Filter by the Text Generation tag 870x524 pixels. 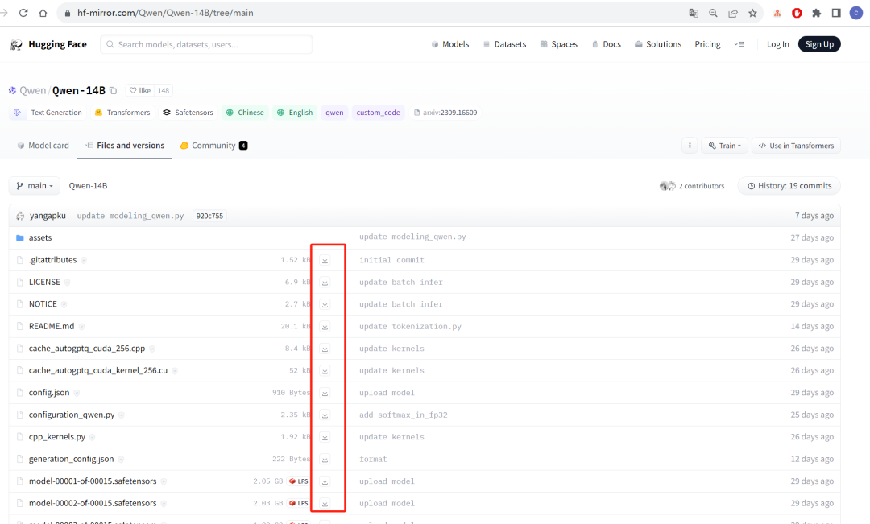(x=48, y=113)
